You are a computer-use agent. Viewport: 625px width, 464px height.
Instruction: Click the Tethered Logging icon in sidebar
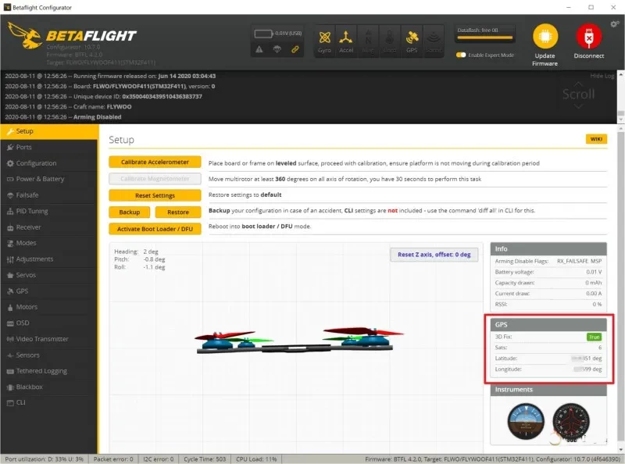click(10, 371)
